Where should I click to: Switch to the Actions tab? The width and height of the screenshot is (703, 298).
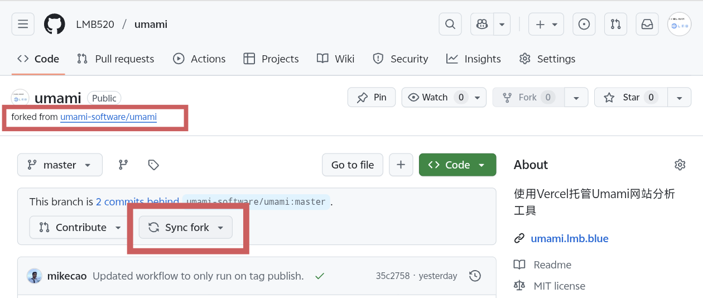pyautogui.click(x=199, y=59)
